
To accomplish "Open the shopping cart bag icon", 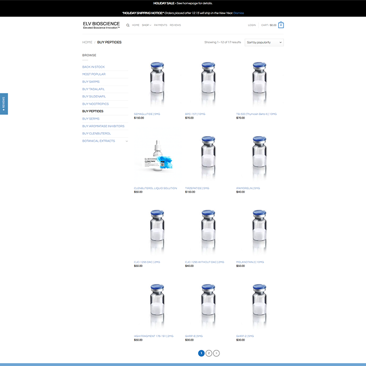I will click(x=281, y=25).
